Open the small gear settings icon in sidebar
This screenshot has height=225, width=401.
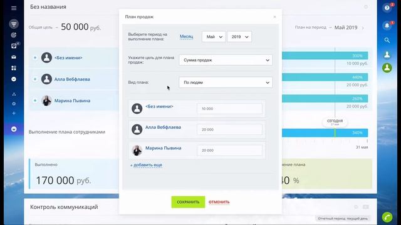tap(14, 104)
